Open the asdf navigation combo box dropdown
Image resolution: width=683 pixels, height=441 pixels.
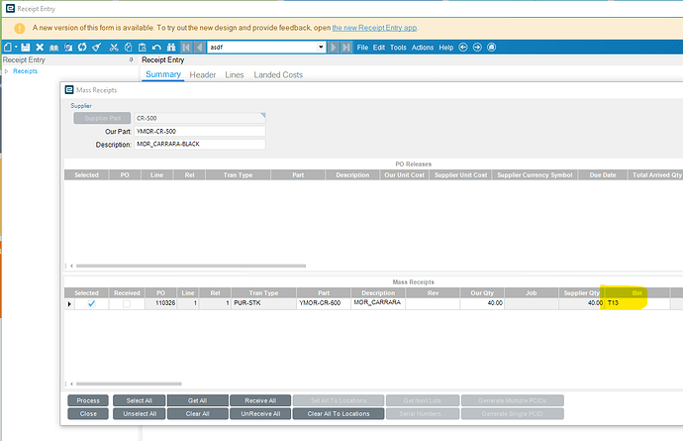point(321,48)
